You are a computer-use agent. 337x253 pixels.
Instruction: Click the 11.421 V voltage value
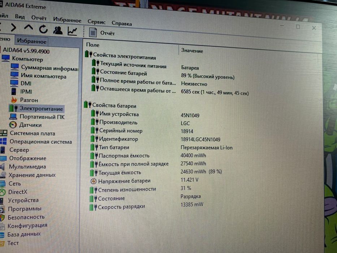pos(189,180)
